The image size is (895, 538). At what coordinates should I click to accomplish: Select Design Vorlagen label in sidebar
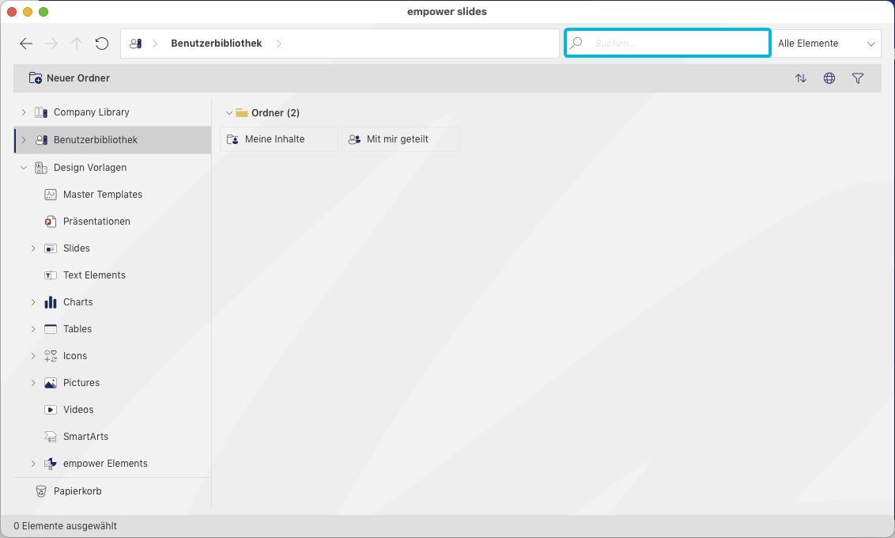click(90, 168)
